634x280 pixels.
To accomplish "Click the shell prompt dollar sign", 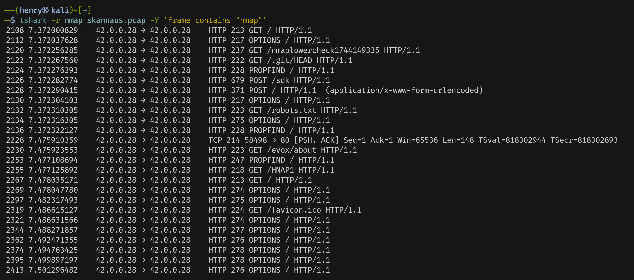I will [x=13, y=20].
